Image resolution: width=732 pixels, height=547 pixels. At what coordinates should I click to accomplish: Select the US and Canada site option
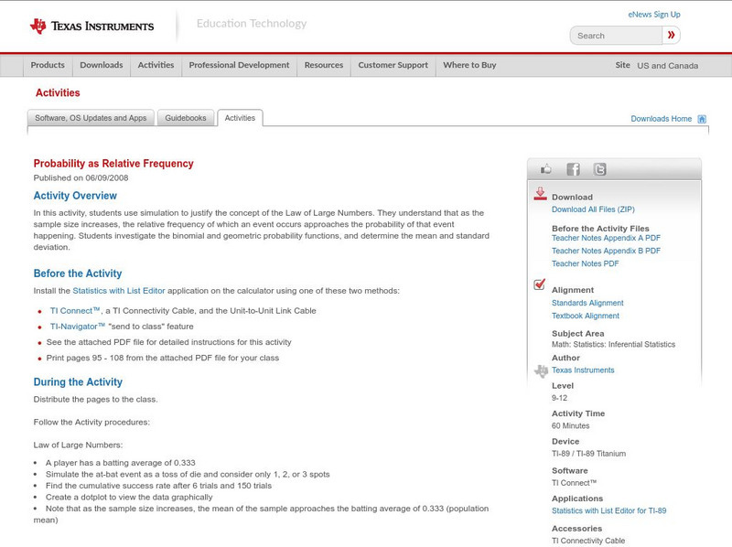[x=668, y=66]
